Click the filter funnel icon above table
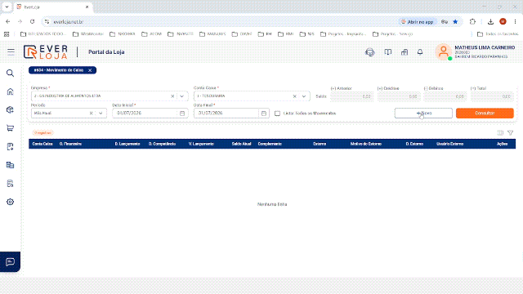The height and width of the screenshot is (294, 523). [510, 132]
